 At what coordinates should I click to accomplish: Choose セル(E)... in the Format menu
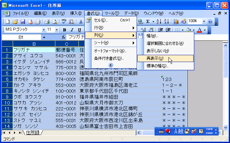tap(111, 20)
